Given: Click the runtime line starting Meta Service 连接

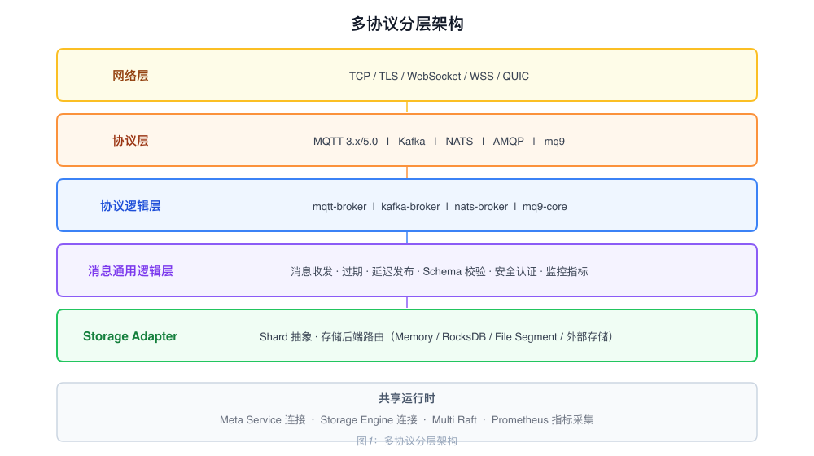Looking at the screenshot, I should (406, 419).
